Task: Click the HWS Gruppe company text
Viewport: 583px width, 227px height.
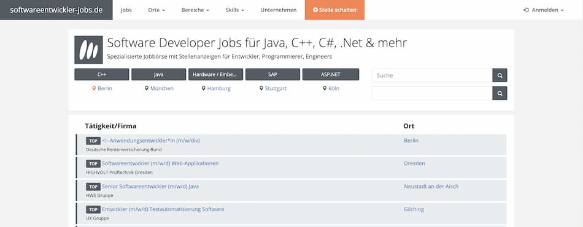Action: tap(99, 195)
